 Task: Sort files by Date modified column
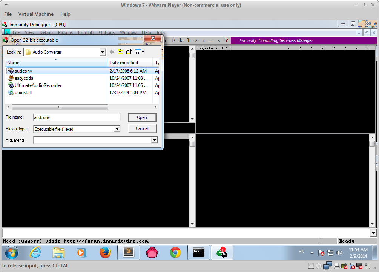pyautogui.click(x=130, y=62)
